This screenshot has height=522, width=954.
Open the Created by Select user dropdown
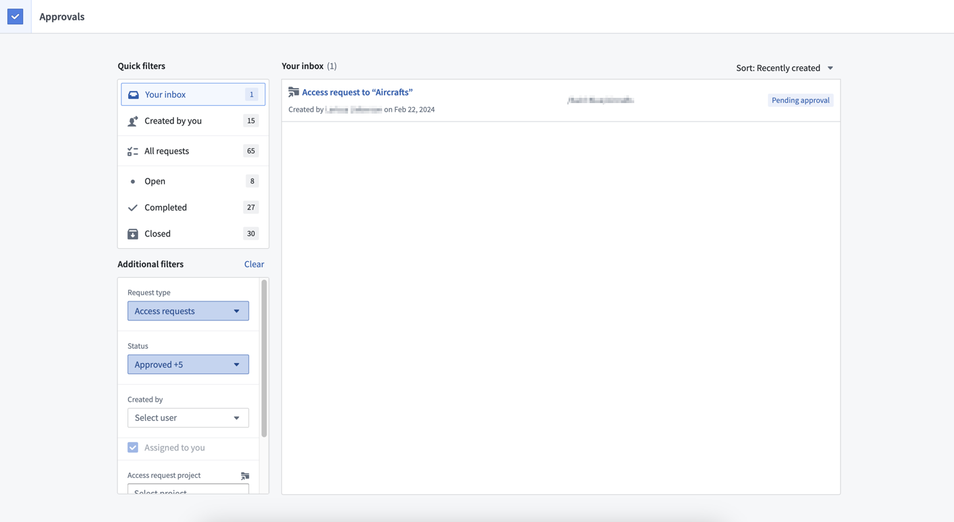tap(188, 418)
